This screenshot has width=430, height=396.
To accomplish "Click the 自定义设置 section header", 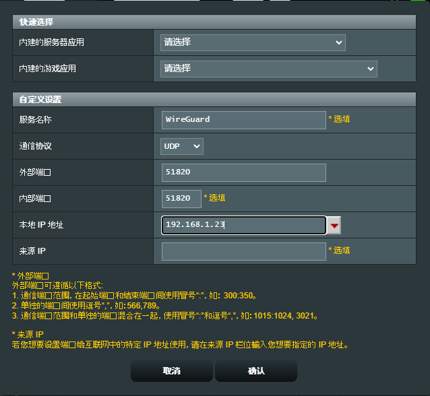I will pos(214,99).
